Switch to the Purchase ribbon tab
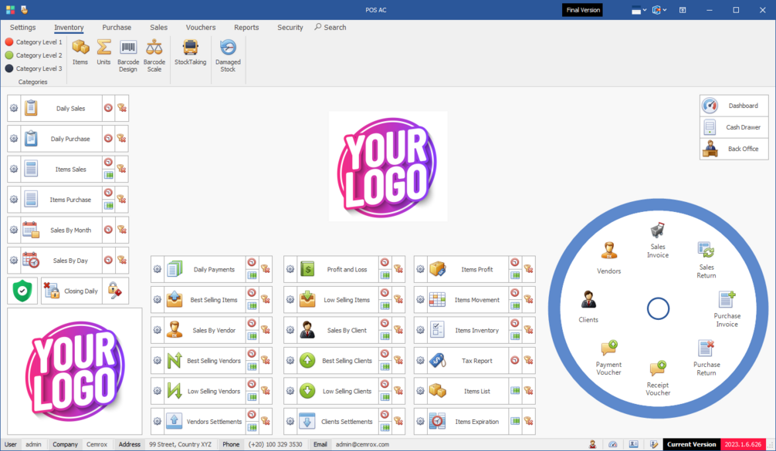 click(x=116, y=27)
